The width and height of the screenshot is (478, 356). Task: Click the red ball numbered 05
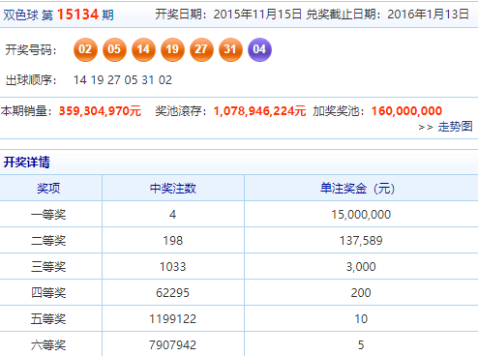pos(114,49)
